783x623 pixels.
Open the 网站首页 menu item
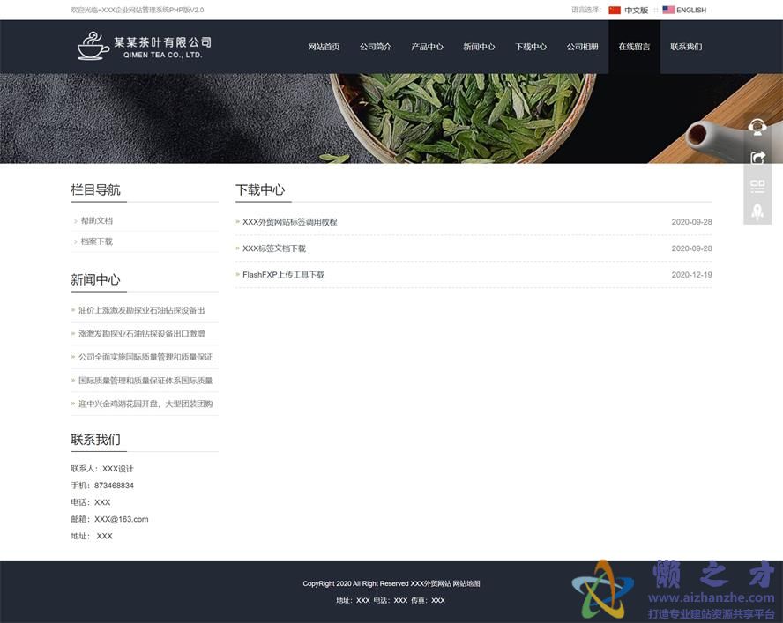324,47
